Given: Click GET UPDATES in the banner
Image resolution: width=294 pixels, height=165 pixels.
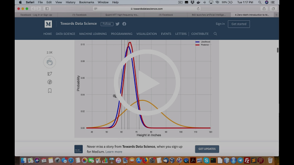Looking at the screenshot, I should 207,149.
